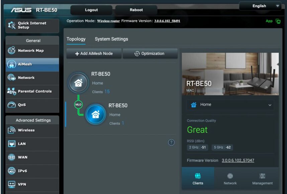Click the firmware version 3.0.0.6.102_57047 link
This screenshot has width=287, height=194.
[238, 161]
